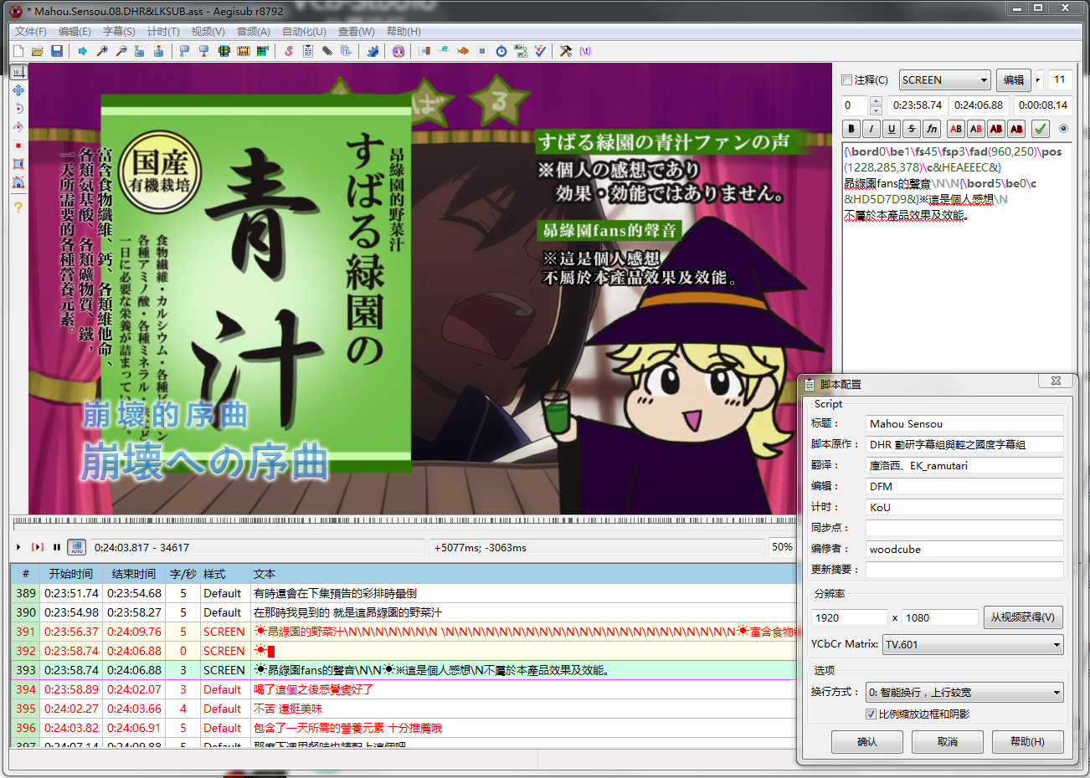Open the 字幕(S) menu
Screen dimensions: 1090x778
click(119, 32)
